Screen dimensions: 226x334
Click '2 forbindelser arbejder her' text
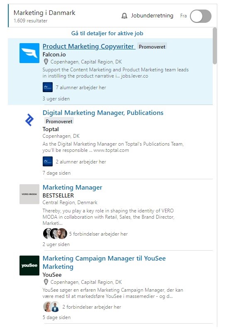pyautogui.click(x=92, y=307)
